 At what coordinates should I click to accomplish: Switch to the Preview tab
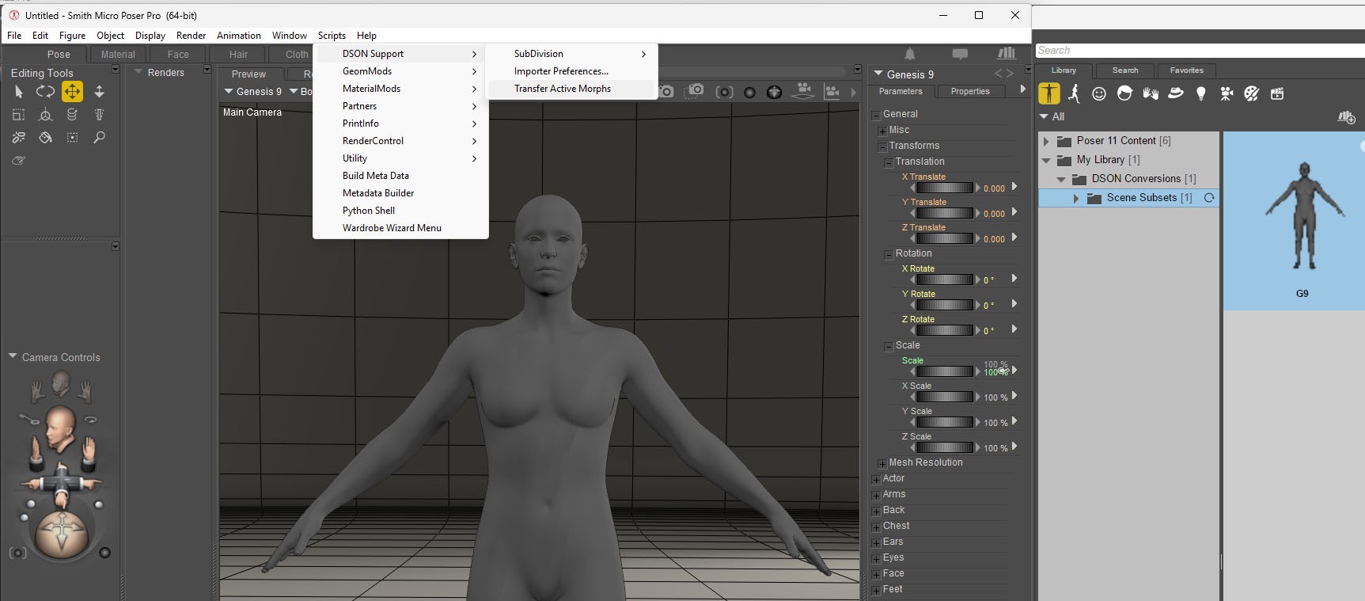[x=248, y=74]
